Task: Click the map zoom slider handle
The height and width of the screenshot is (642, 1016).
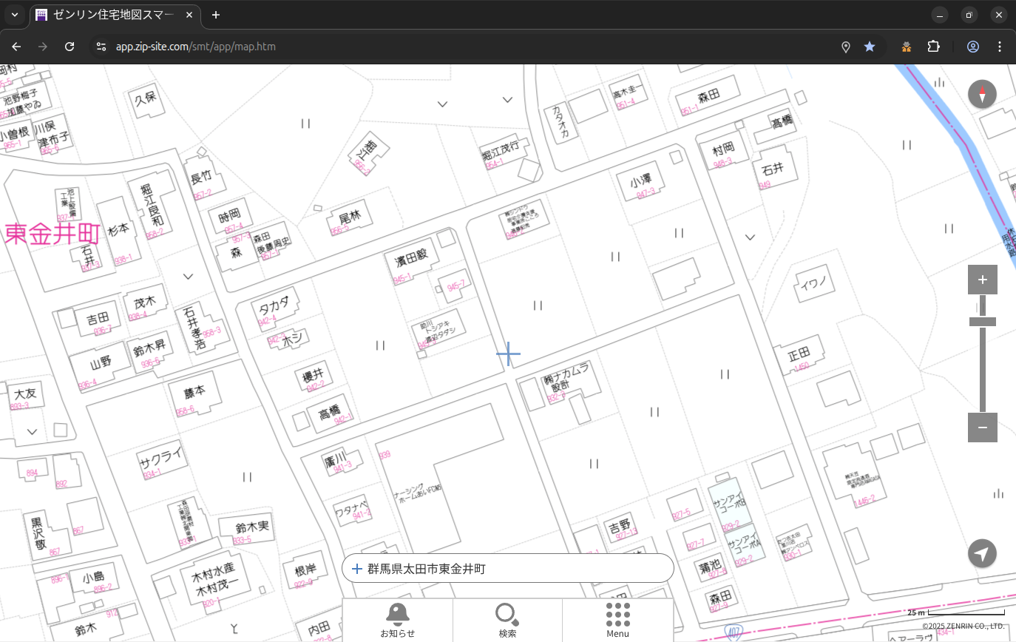Action: point(982,322)
